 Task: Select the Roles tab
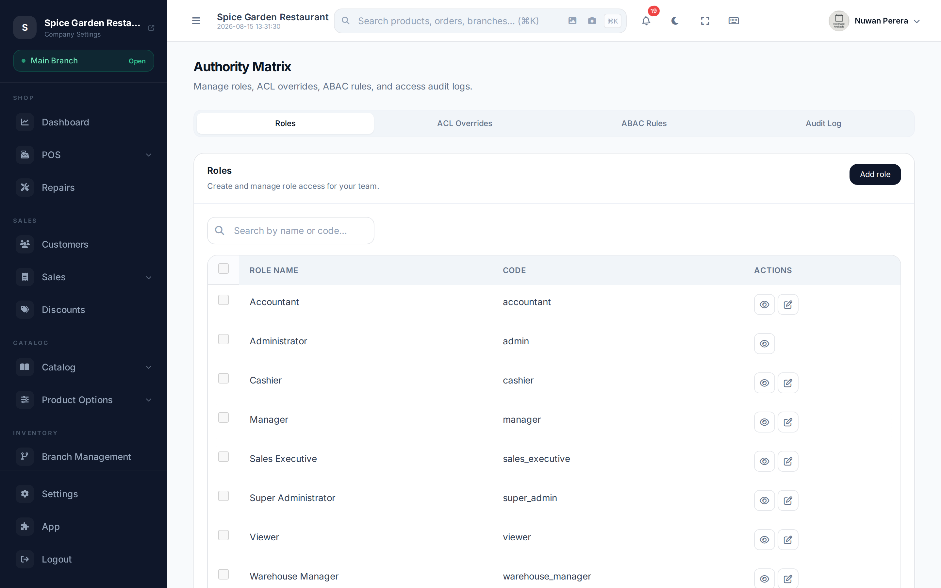[x=285, y=123]
